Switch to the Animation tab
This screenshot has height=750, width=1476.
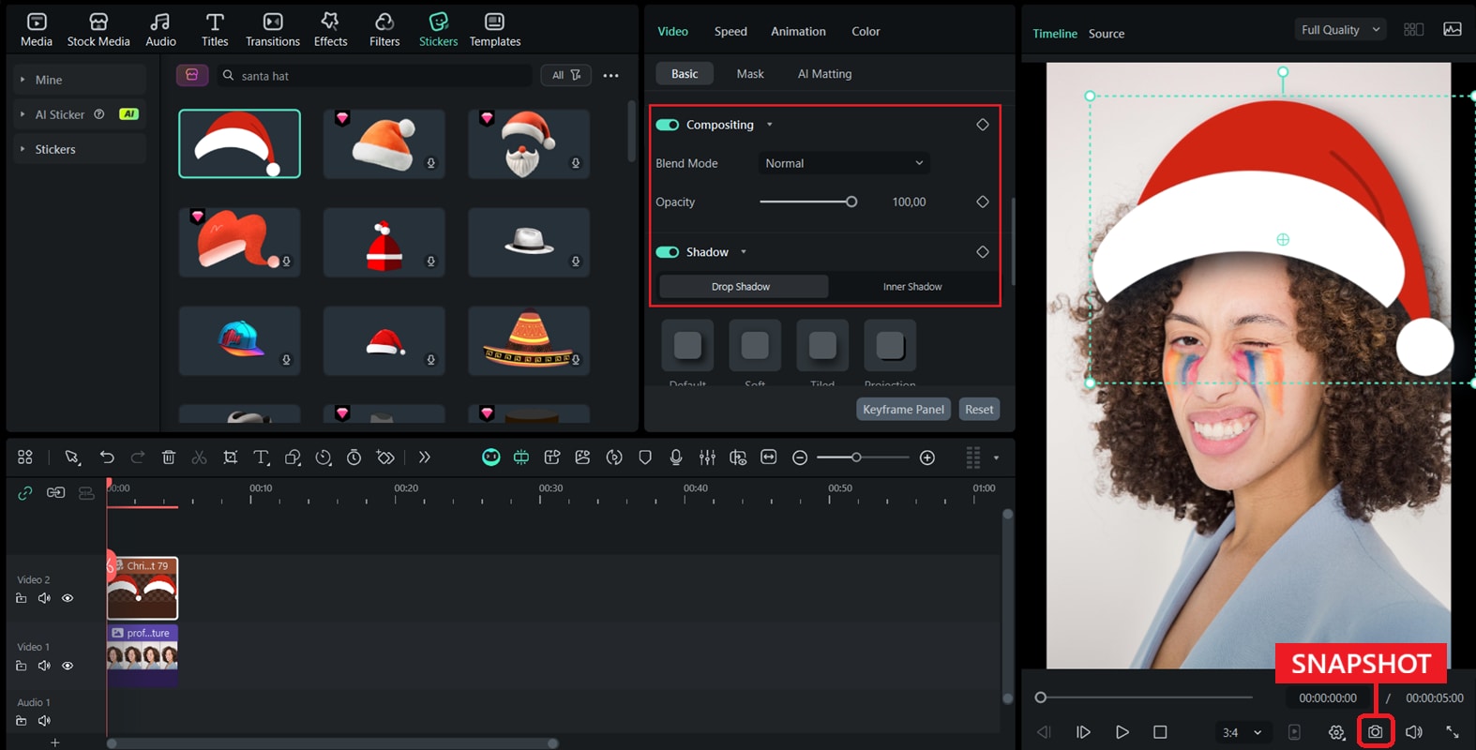pyautogui.click(x=798, y=31)
